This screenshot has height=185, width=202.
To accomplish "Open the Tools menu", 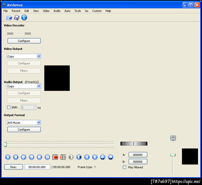I will [x=77, y=11].
